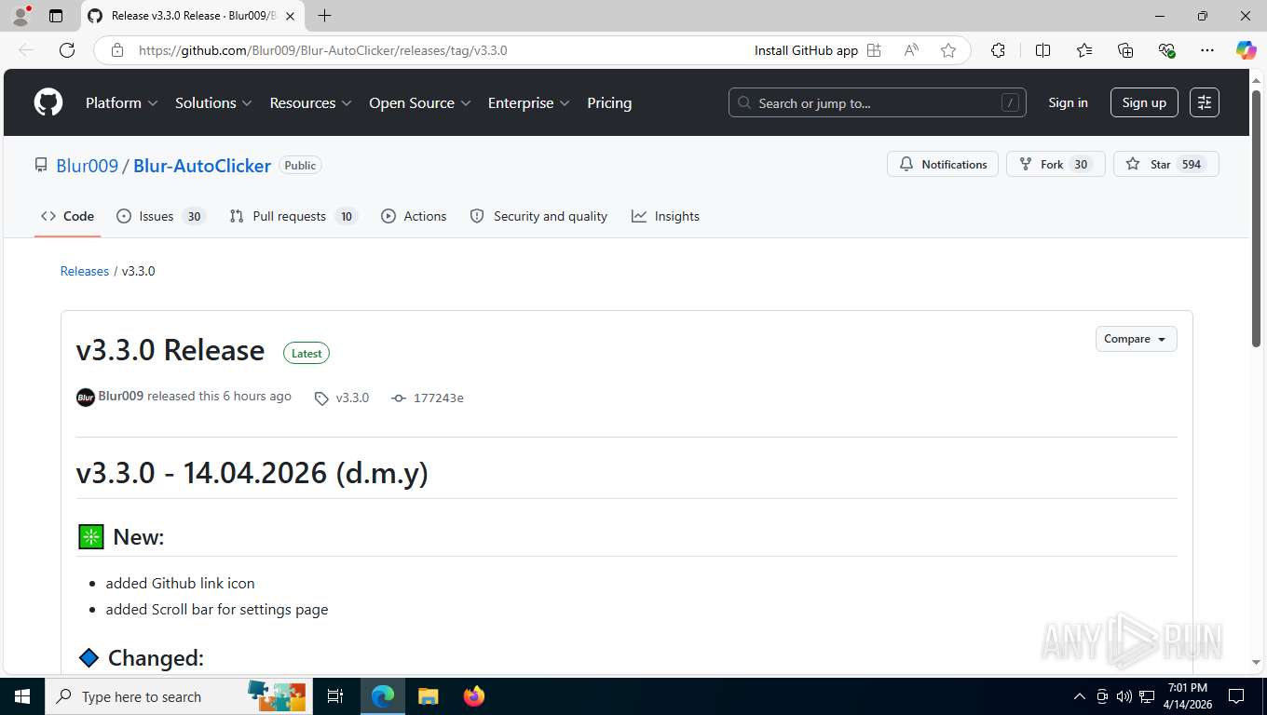Open the Favorites list icon
1267x715 pixels.
click(x=1084, y=50)
